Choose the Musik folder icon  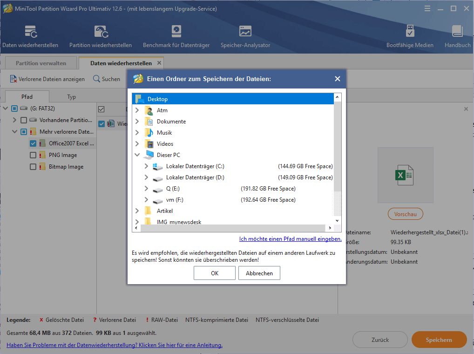(x=149, y=133)
